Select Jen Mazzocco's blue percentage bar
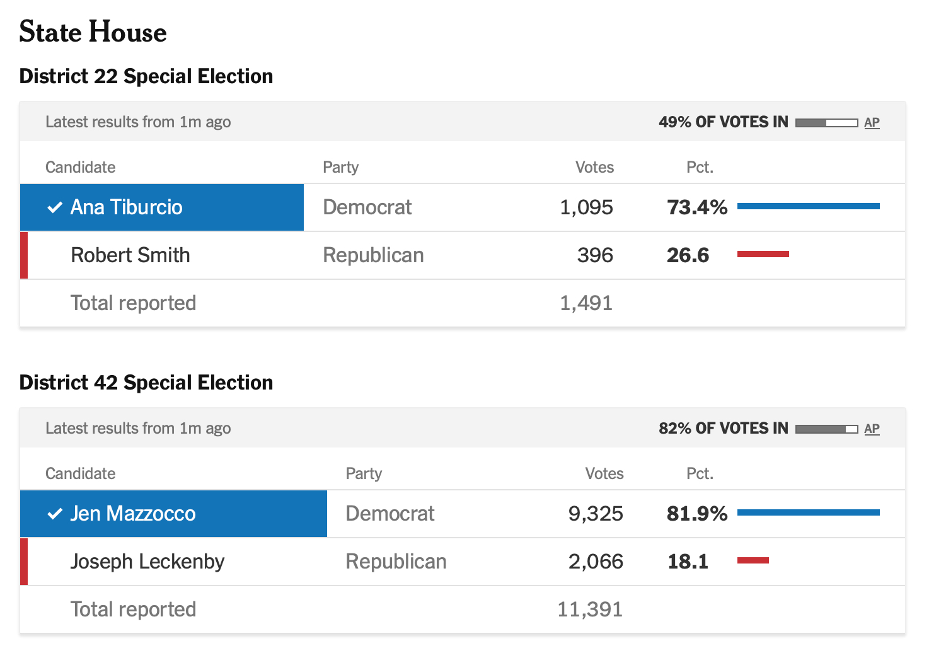 tap(808, 512)
